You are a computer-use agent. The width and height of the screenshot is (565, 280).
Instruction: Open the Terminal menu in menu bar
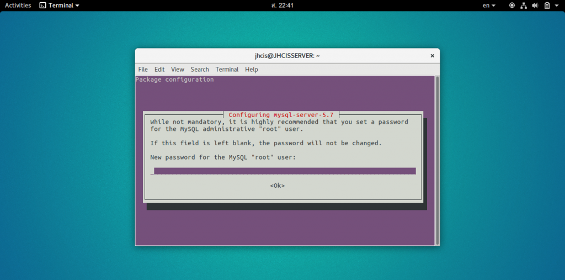227,69
